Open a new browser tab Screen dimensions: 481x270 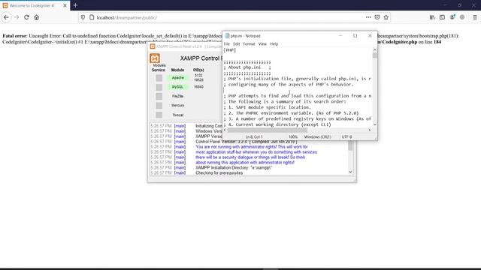[75, 5]
